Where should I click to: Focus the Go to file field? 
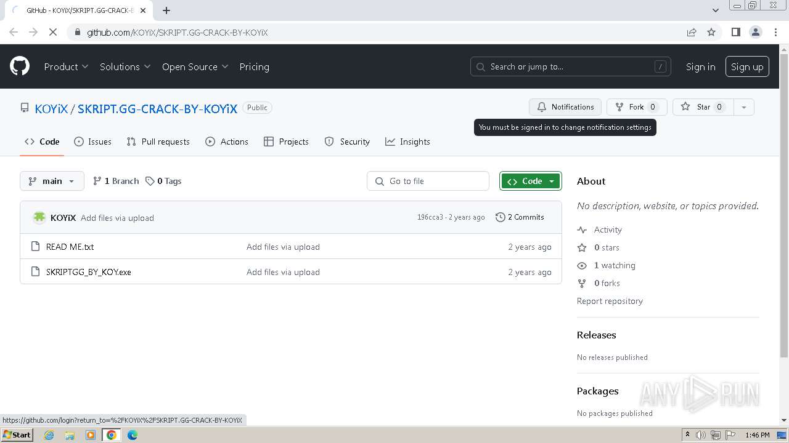pos(428,181)
